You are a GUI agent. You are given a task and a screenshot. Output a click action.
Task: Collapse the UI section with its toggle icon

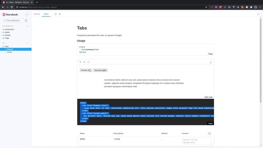tap(28, 43)
